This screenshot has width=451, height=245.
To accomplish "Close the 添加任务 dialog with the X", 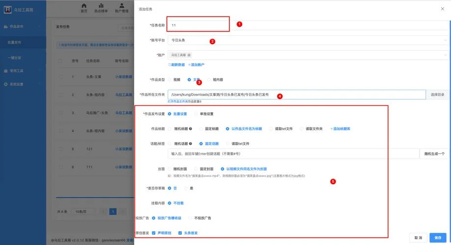I will point(442,9).
